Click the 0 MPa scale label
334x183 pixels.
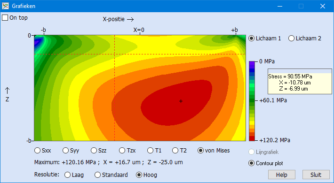point(267,61)
